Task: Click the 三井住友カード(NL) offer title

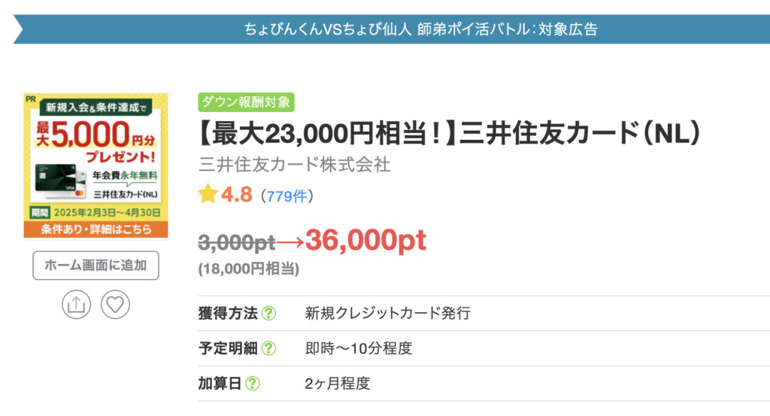Action: pos(449,134)
